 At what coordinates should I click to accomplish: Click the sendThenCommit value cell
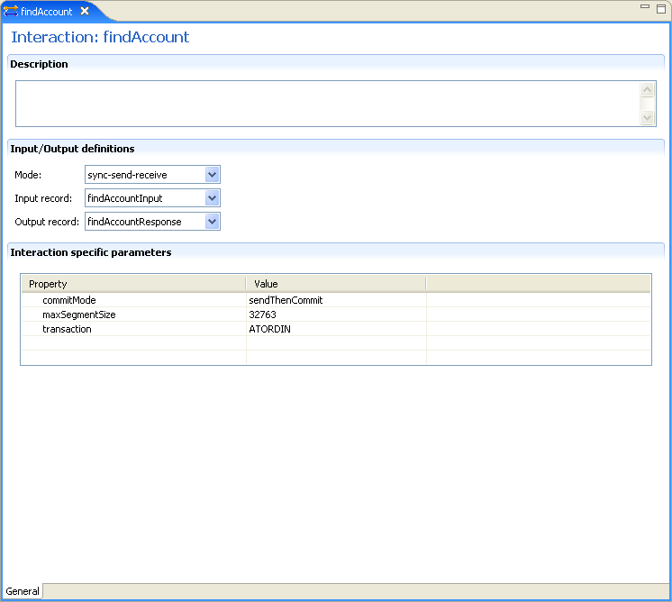click(336, 300)
